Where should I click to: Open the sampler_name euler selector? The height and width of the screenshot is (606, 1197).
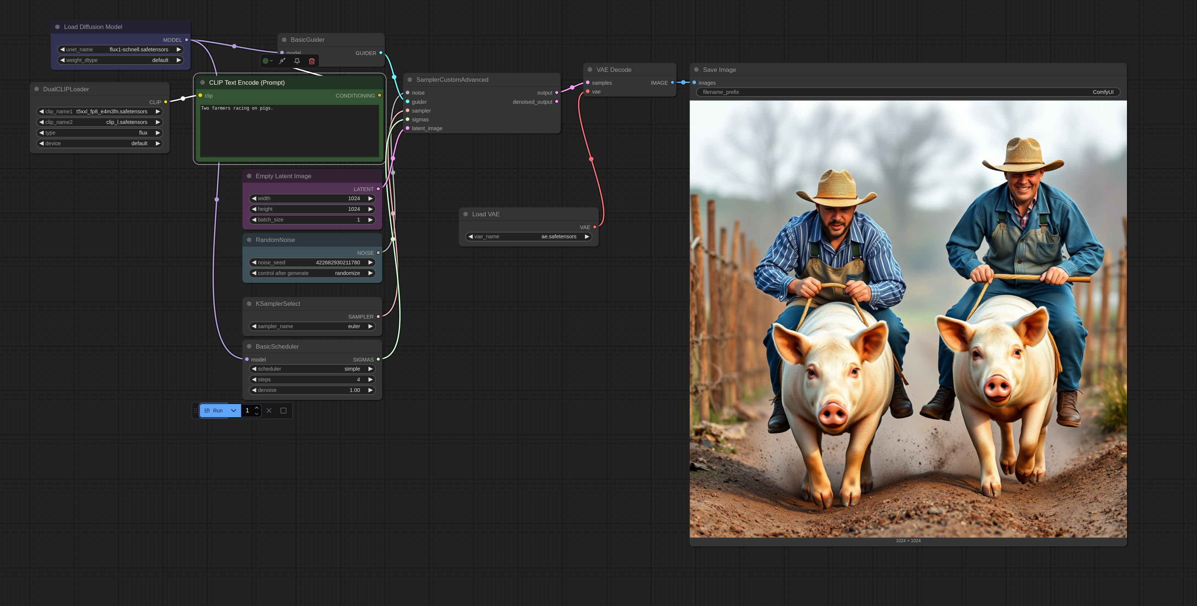[312, 326]
